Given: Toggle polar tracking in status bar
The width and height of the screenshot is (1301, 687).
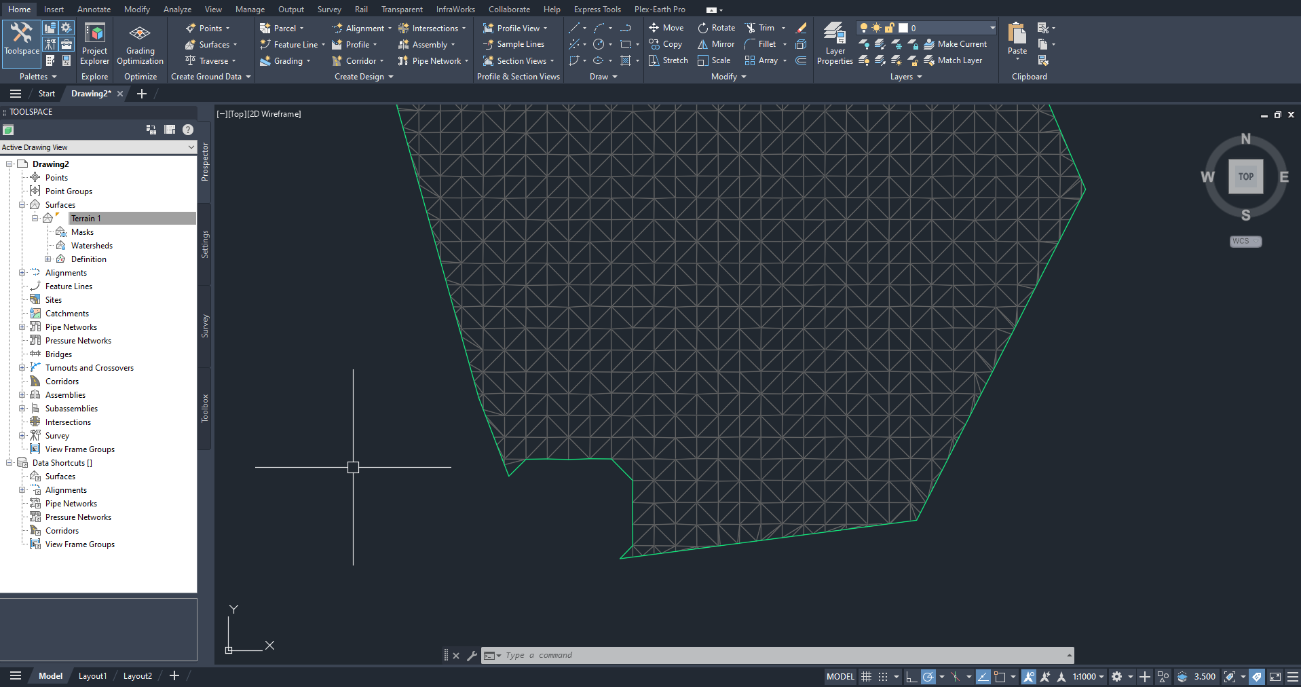Looking at the screenshot, I should click(x=928, y=677).
